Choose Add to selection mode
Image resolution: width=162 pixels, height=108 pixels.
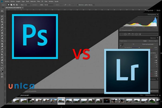[11, 5]
